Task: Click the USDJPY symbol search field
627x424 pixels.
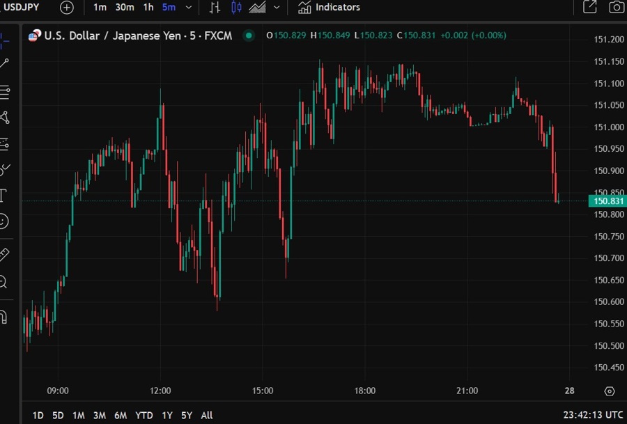Action: pos(21,7)
